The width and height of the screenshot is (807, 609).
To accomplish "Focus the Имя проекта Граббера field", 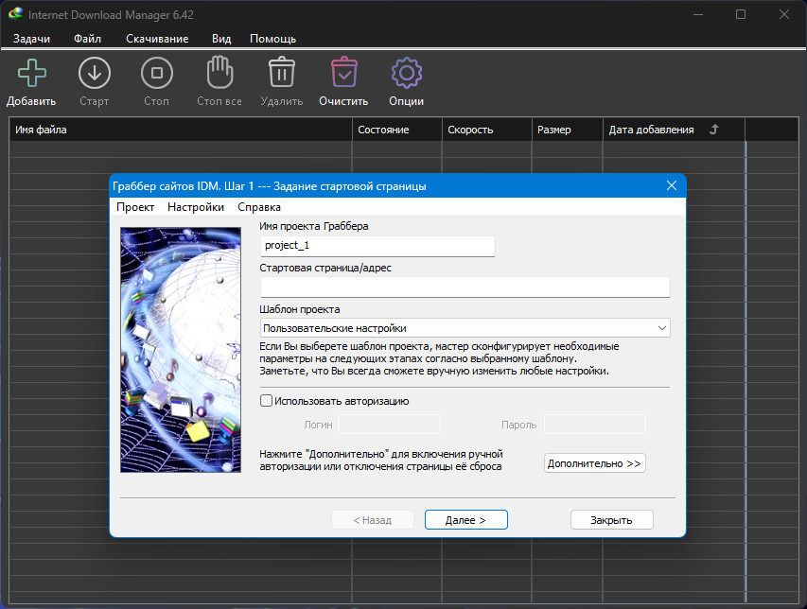I will click(377, 246).
